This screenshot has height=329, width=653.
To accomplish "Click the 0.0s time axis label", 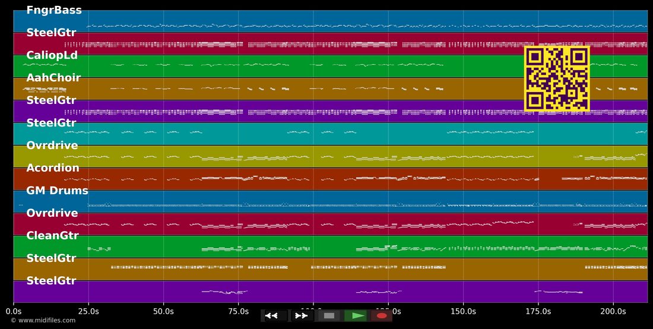I will [x=13, y=311].
